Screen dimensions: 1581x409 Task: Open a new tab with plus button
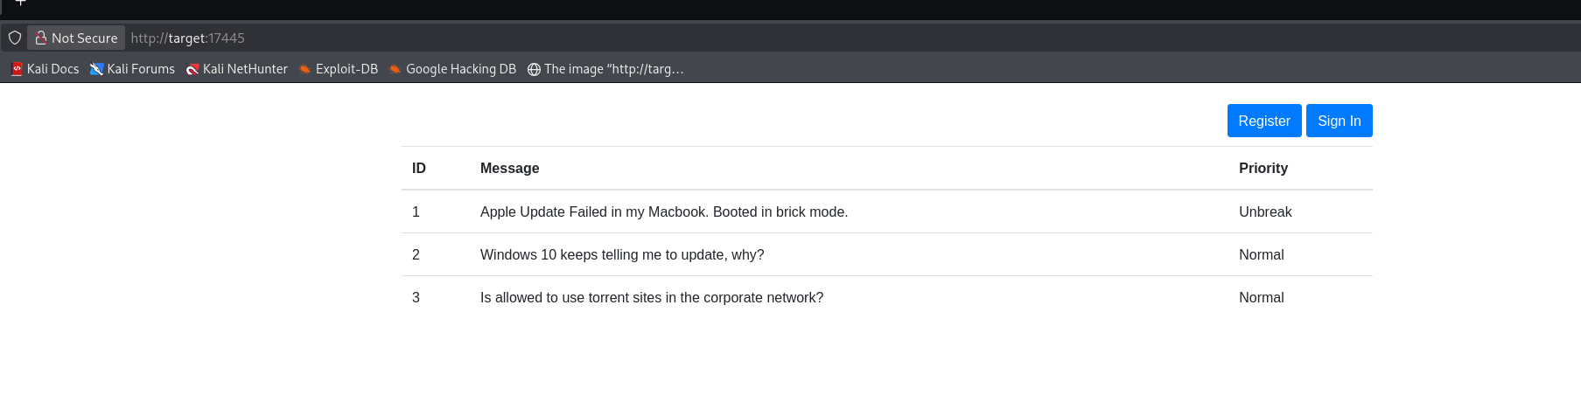[21, 3]
